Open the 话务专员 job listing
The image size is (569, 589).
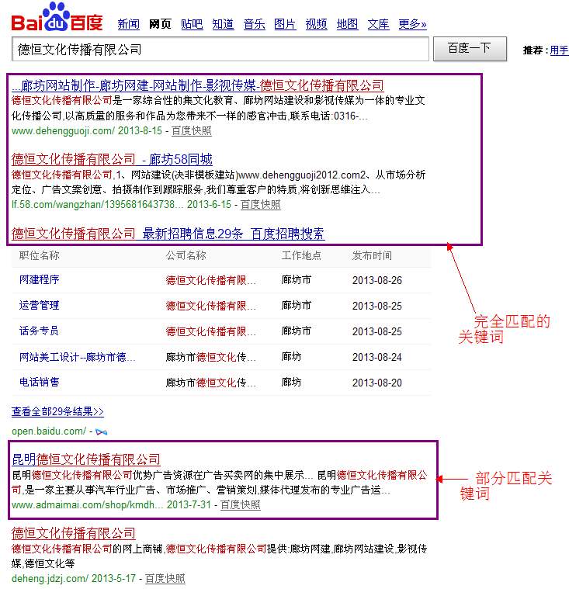click(x=39, y=331)
